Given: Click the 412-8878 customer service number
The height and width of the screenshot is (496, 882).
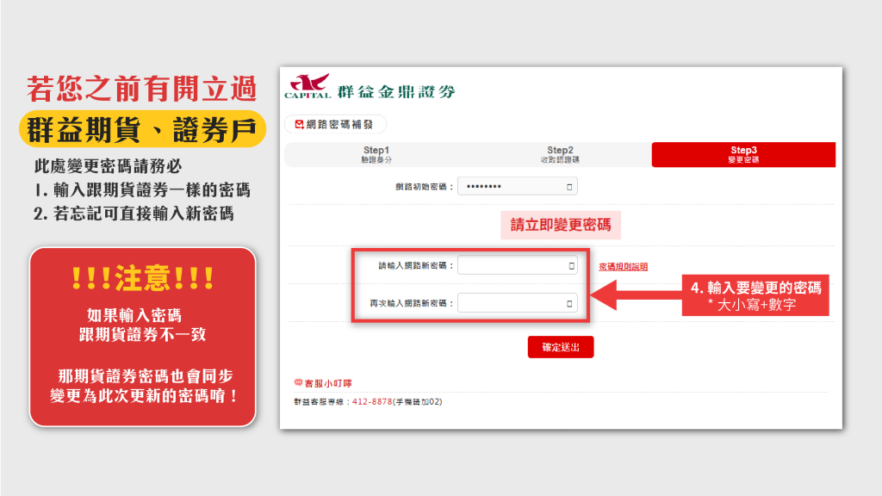Looking at the screenshot, I should (x=372, y=401).
